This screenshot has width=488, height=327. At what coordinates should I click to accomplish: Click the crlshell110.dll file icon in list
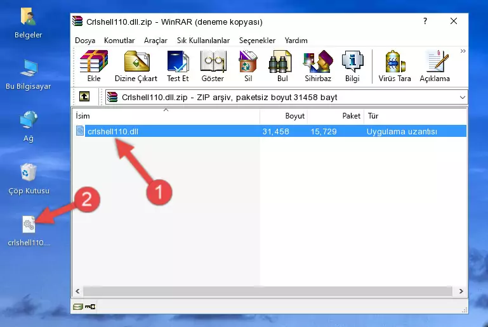80,131
